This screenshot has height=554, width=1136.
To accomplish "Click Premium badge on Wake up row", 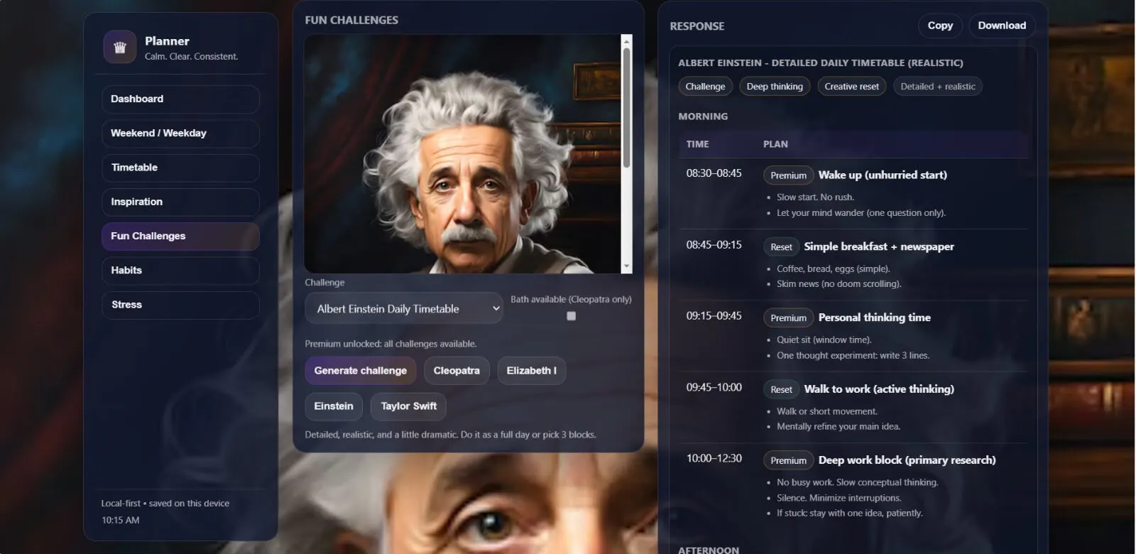I will tap(788, 175).
